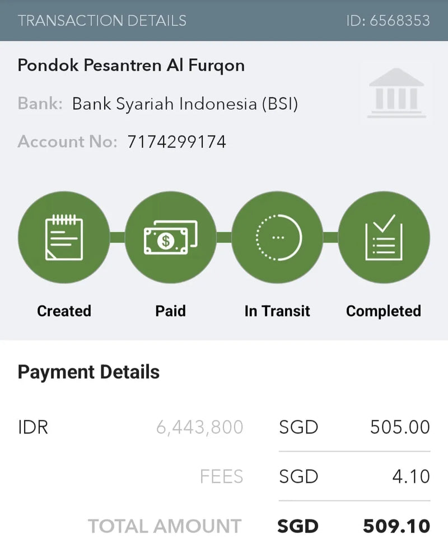Click the grey bank building icon
The width and height of the screenshot is (448, 548).
tap(396, 93)
